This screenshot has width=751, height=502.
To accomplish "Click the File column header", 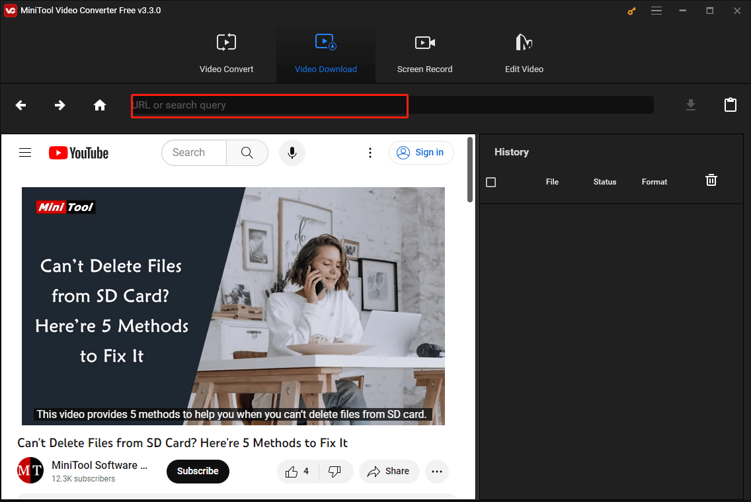I will 552,182.
